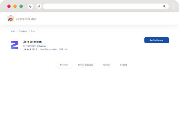The image size is (179, 127).
Task: Switch to the Related tab
Action: coord(123,65)
